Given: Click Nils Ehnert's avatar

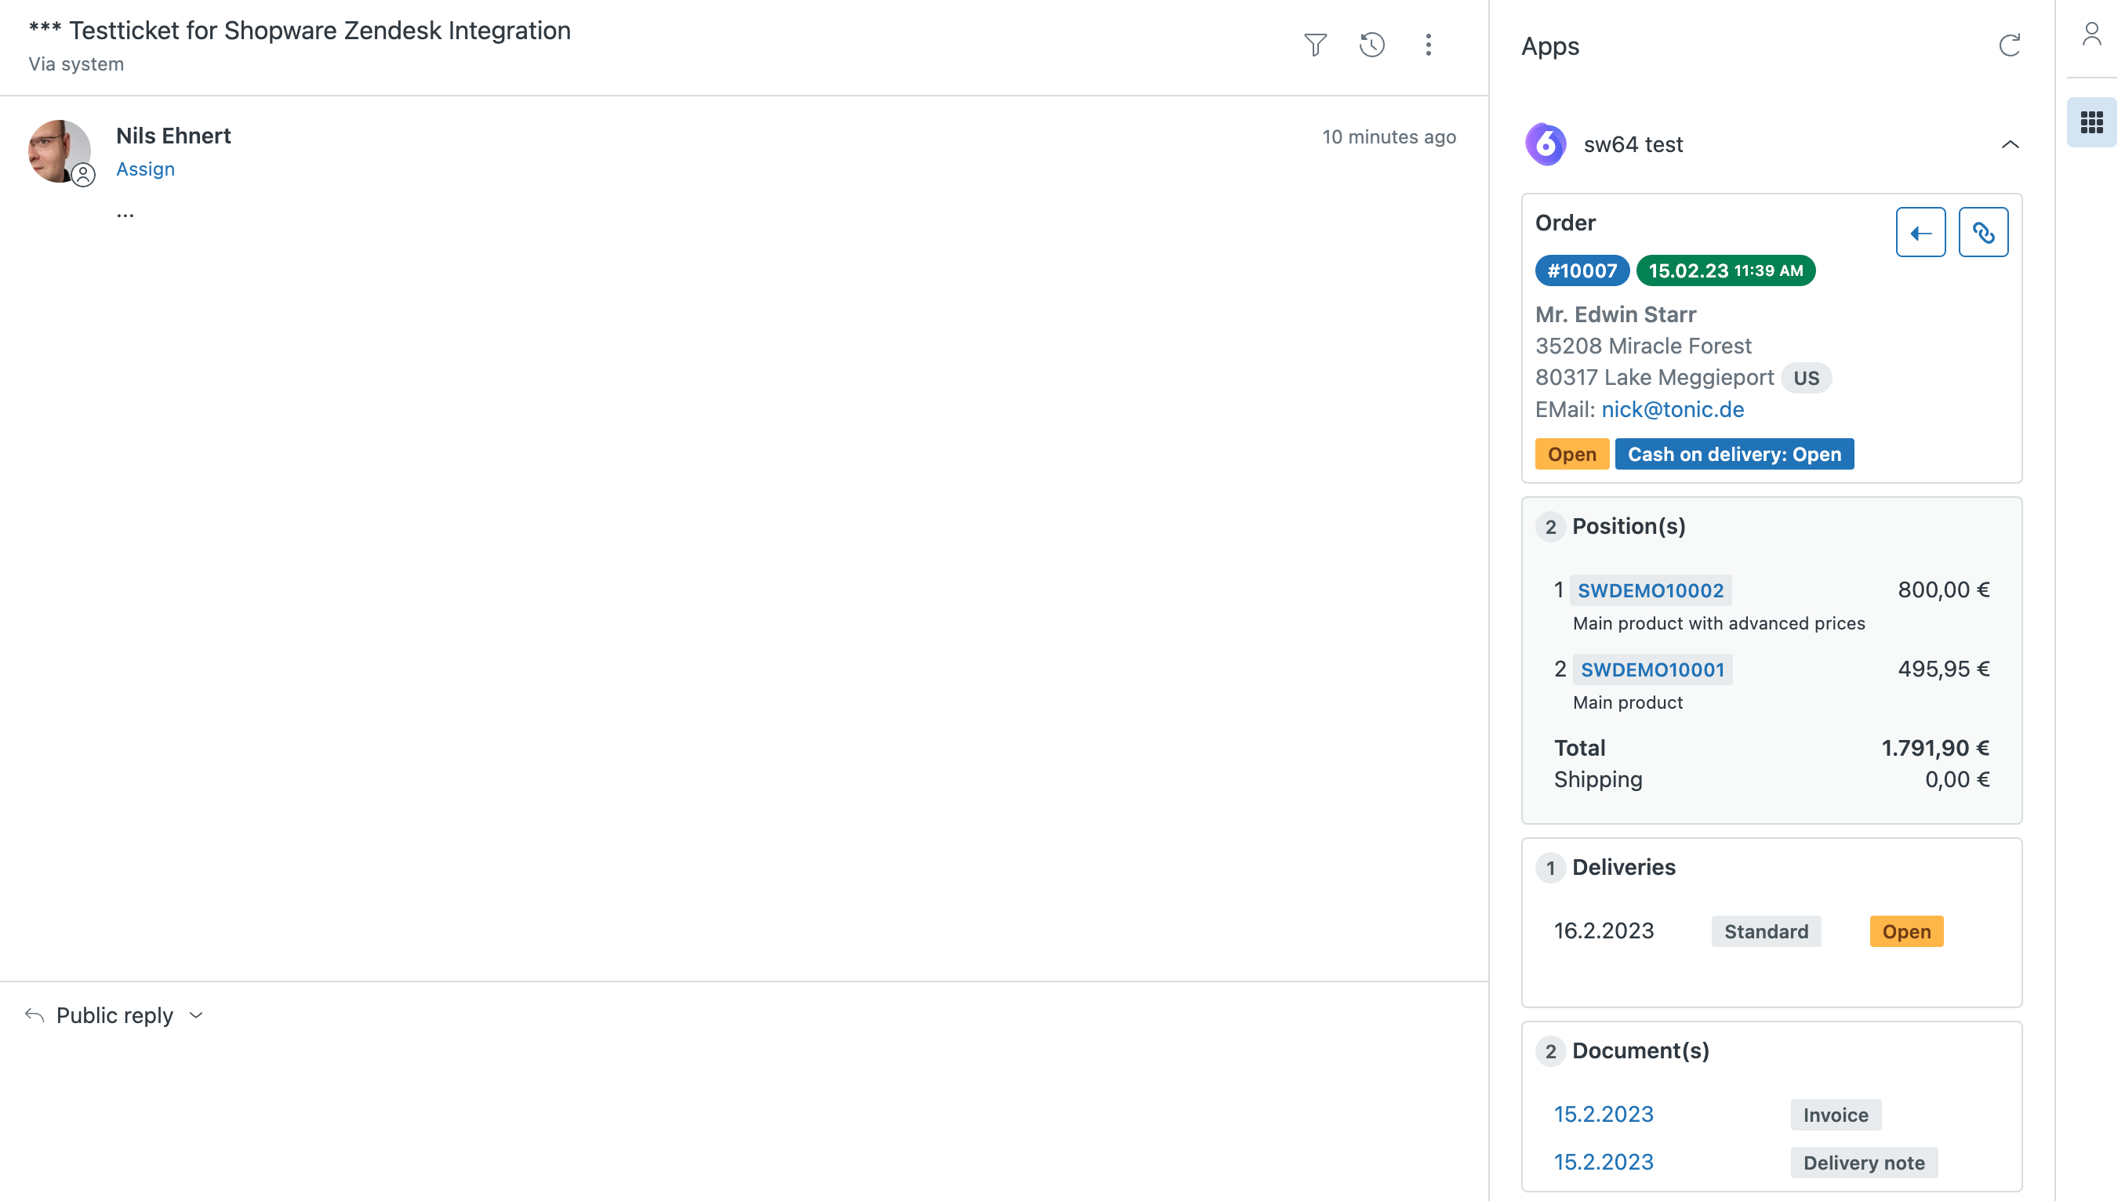Looking at the screenshot, I should 60,151.
